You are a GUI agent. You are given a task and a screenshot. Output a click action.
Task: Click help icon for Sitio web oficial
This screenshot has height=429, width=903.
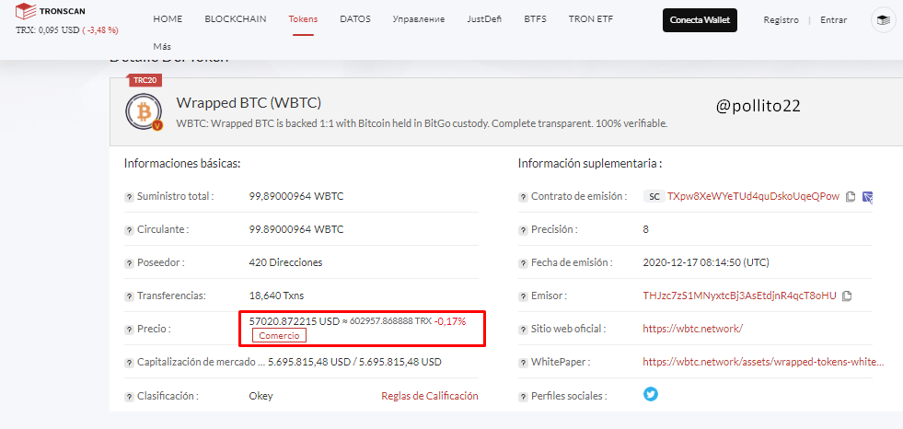pyautogui.click(x=523, y=330)
